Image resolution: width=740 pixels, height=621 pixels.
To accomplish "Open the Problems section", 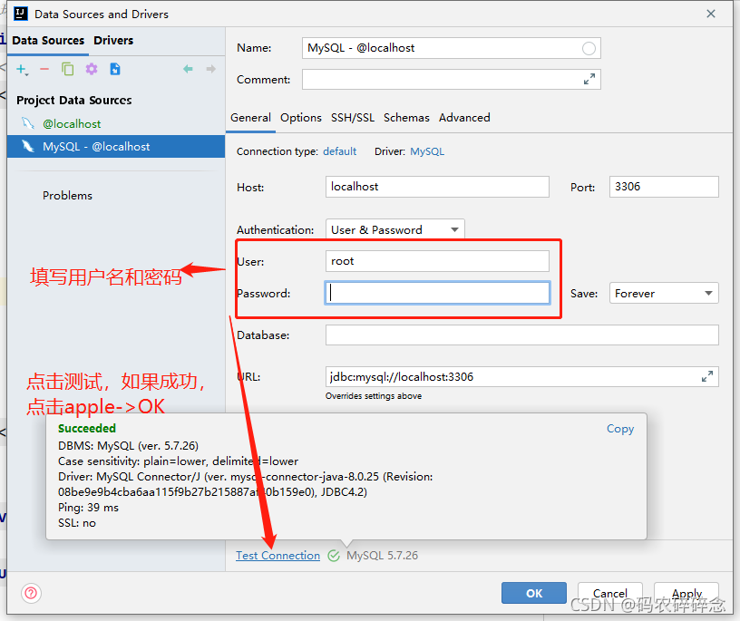I will 67,195.
